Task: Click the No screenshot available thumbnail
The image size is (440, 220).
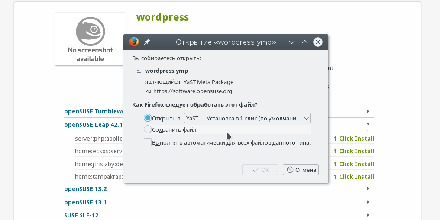Action: point(91,39)
